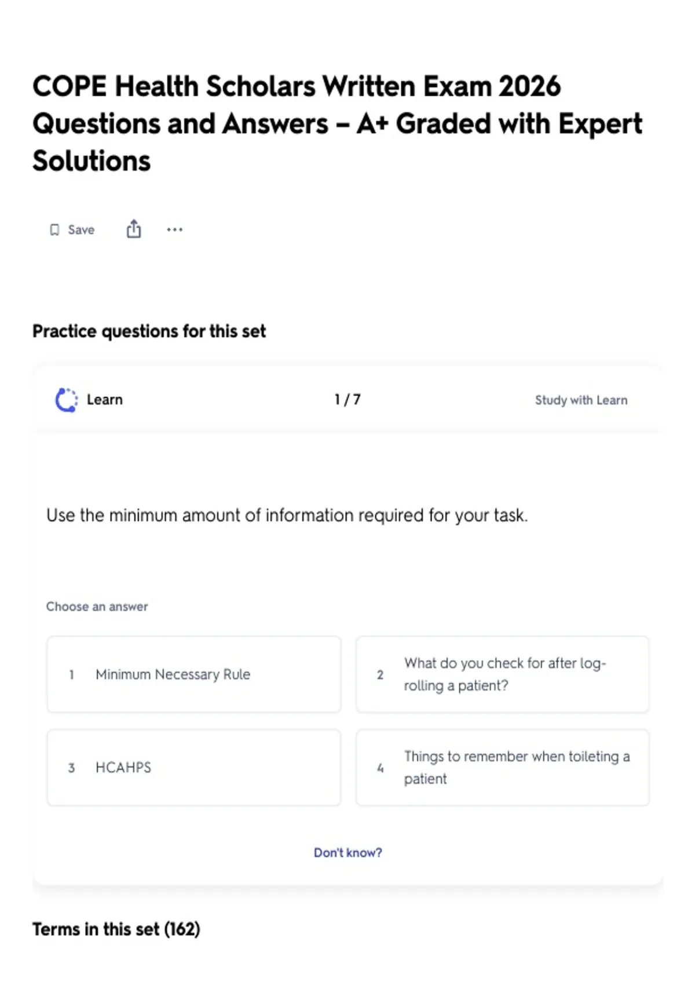Pick the HCAHPS answer option

pyautogui.click(x=193, y=768)
